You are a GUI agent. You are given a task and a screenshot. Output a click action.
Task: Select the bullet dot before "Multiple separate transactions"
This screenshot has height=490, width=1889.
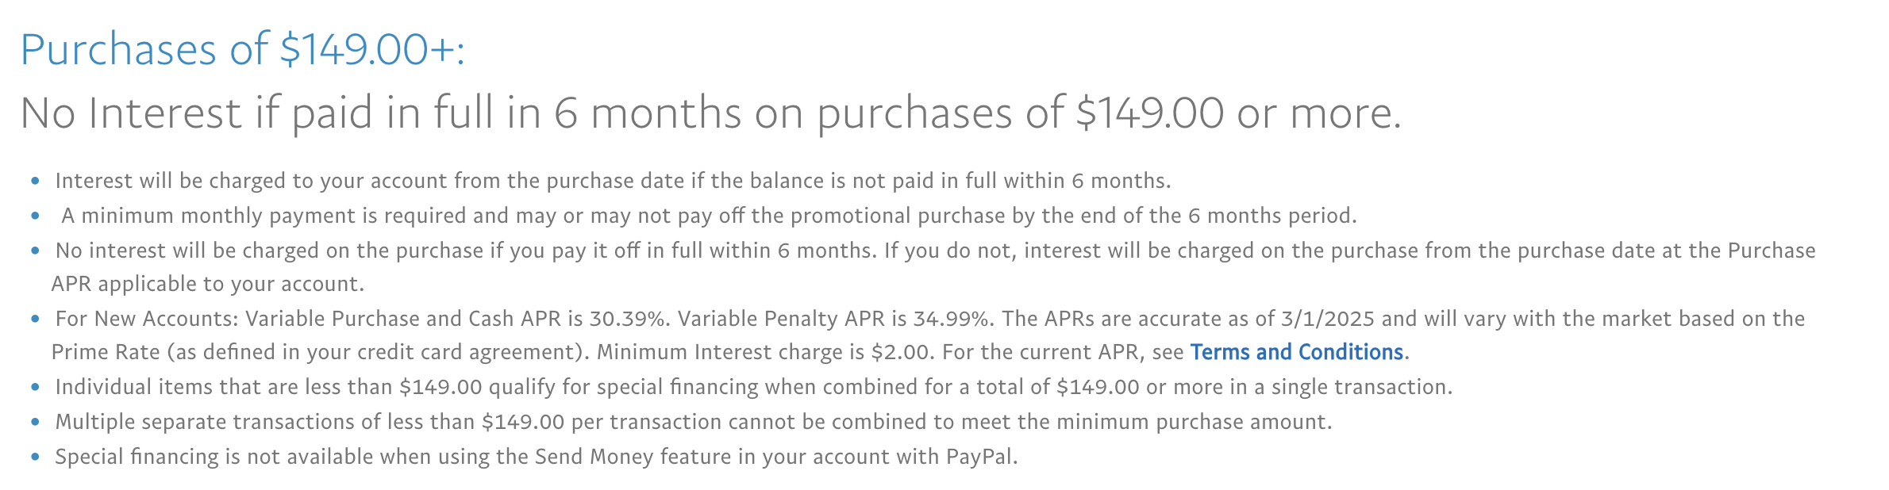[x=35, y=423]
